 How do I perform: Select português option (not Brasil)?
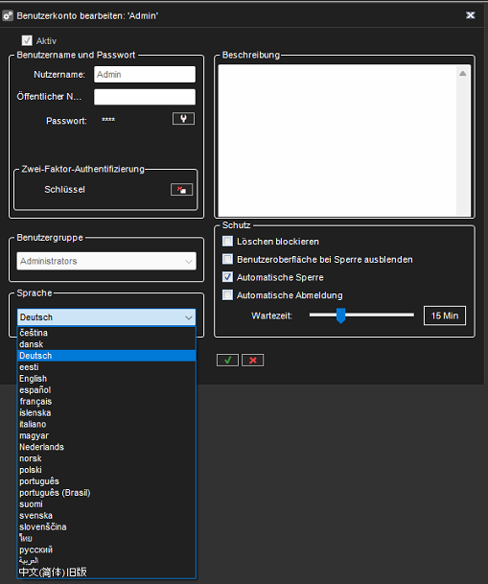point(106,481)
